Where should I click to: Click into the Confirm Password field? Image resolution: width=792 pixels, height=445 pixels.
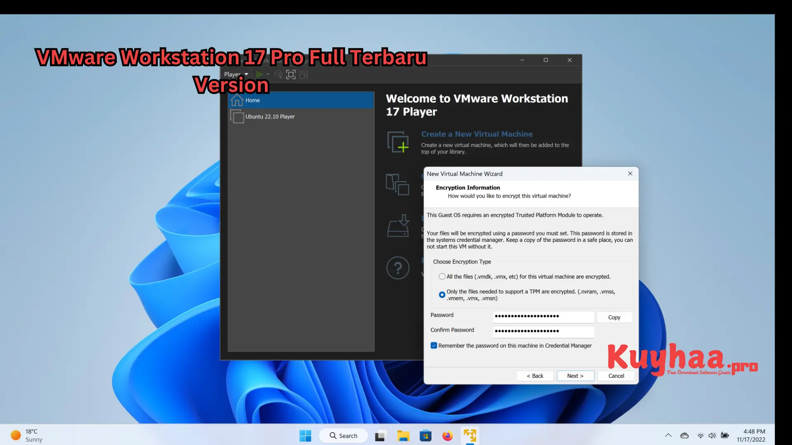(543, 331)
